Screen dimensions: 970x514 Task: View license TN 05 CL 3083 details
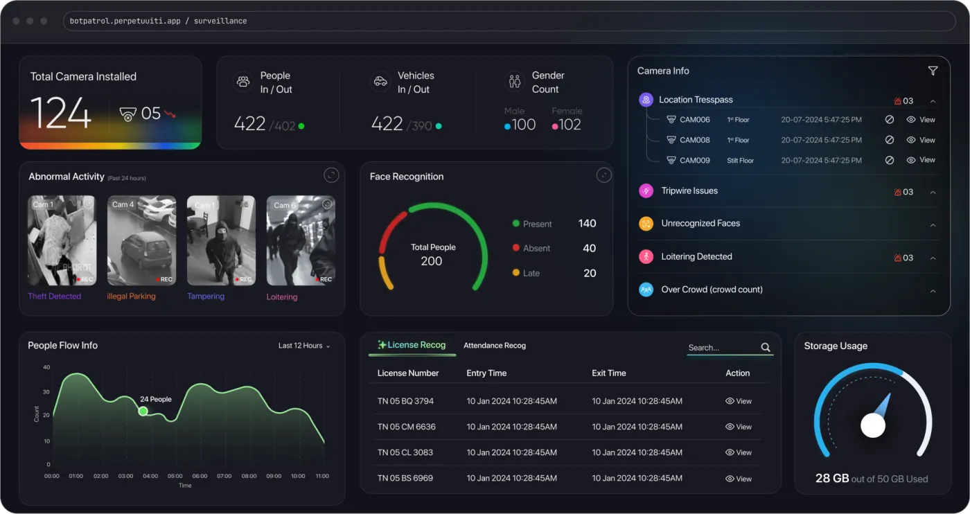[739, 452]
